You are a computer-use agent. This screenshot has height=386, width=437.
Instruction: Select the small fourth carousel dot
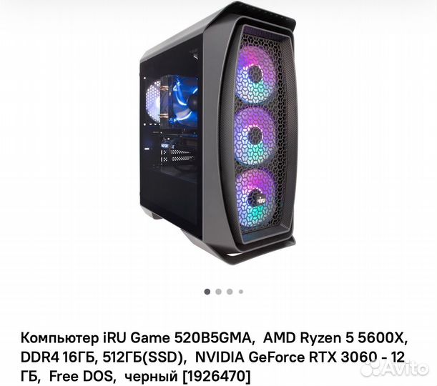click(x=241, y=292)
